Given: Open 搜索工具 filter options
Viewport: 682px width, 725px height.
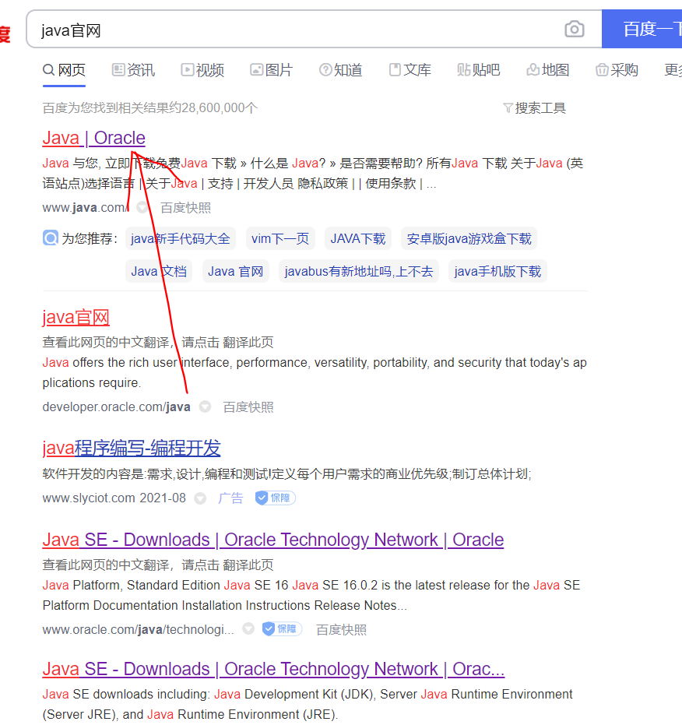Looking at the screenshot, I should tap(535, 108).
